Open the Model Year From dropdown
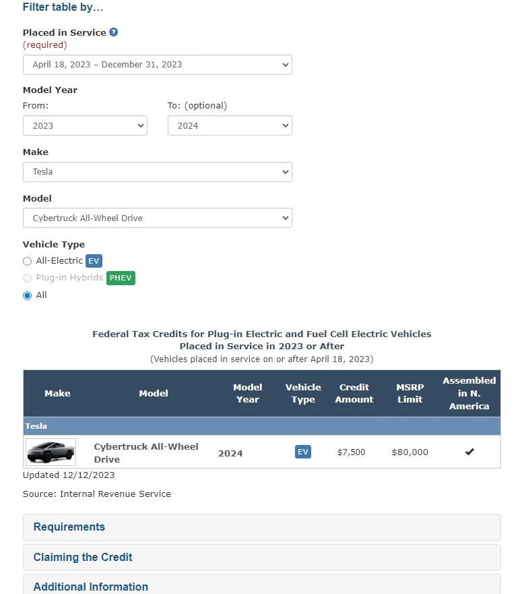This screenshot has height=594, width=526. (85, 125)
